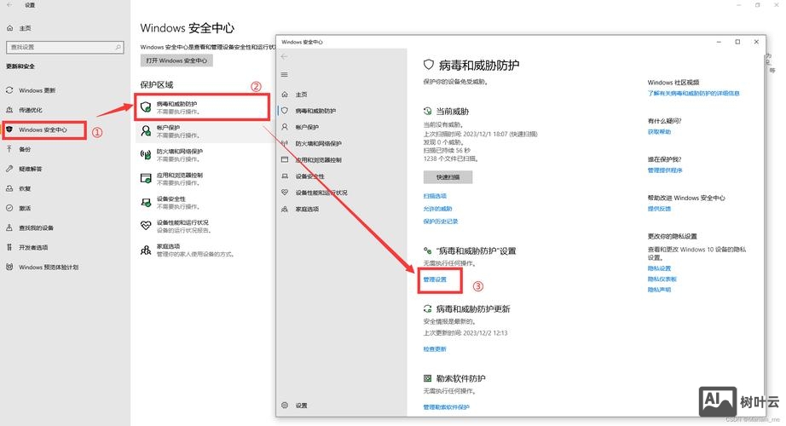
Task: Open the 隐私设置 link
Action: tap(659, 268)
